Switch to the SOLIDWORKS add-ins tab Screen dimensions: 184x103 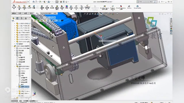coord(46,13)
